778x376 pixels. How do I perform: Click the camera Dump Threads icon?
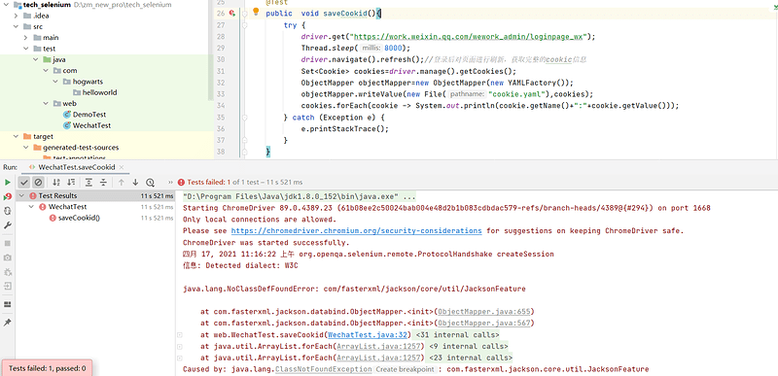pos(8,257)
